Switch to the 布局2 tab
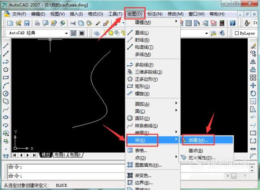This screenshot has width=260, height=190. pos(75,155)
